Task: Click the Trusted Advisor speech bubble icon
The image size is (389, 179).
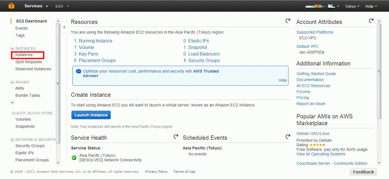Action: tap(79, 71)
